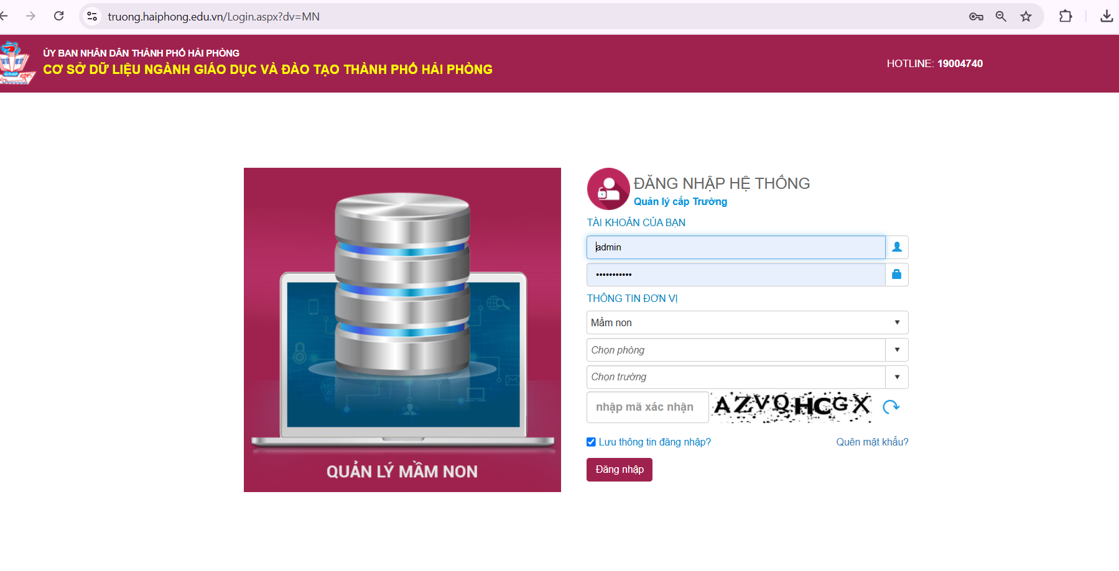Click the login avatar icon beside heading
The width and height of the screenshot is (1119, 571).
point(608,189)
